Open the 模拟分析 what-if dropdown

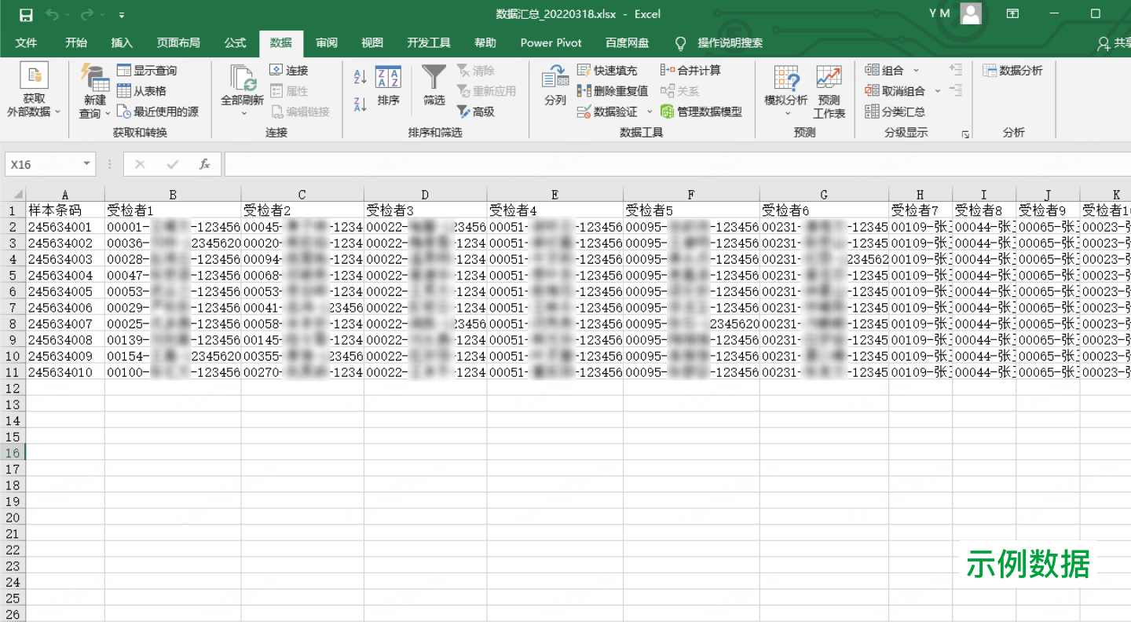[x=786, y=114]
